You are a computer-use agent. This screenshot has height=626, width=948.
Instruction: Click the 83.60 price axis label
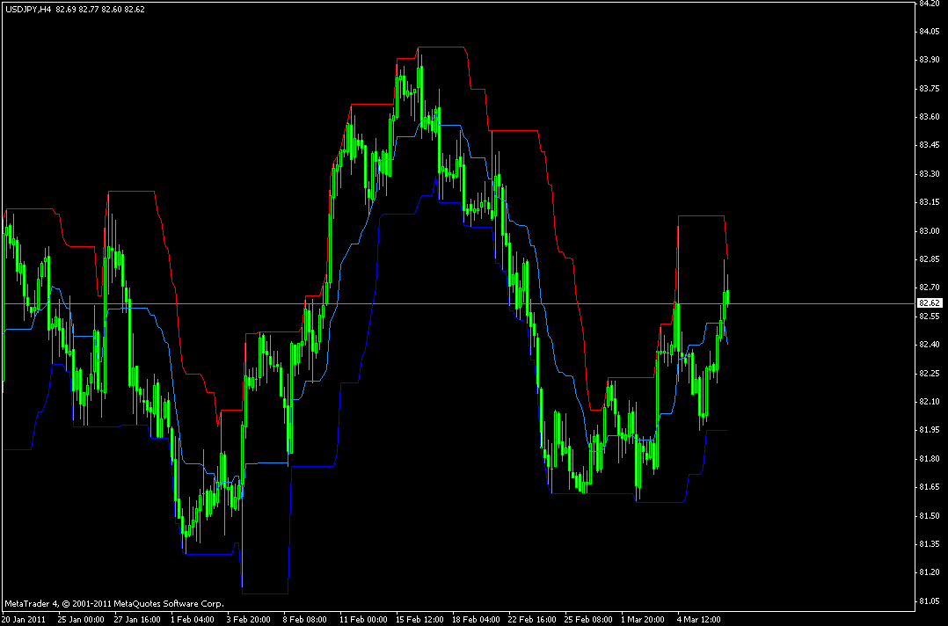pos(929,117)
